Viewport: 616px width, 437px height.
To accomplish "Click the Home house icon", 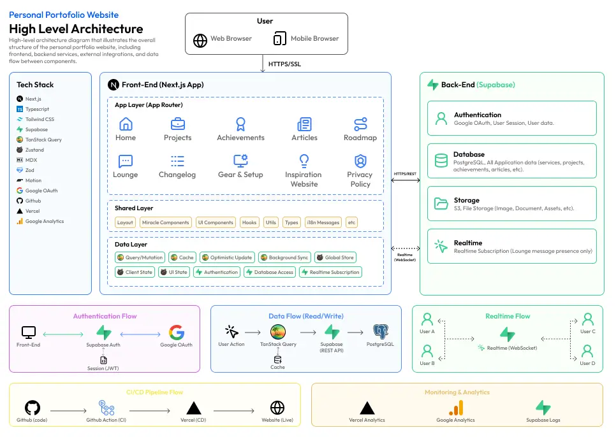I will tap(126, 124).
